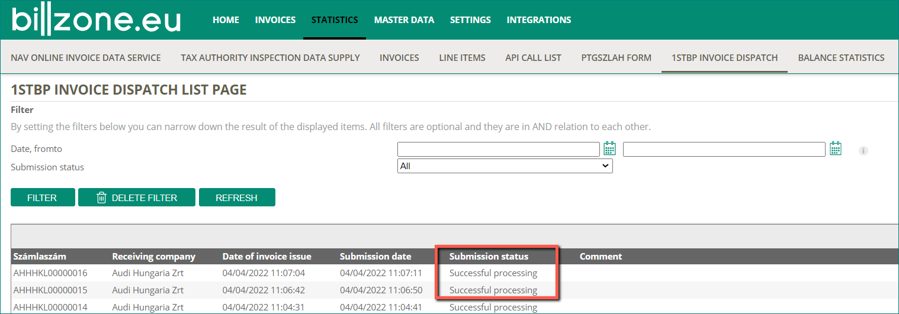Click the REFRESH button
899x314 pixels.
click(237, 198)
